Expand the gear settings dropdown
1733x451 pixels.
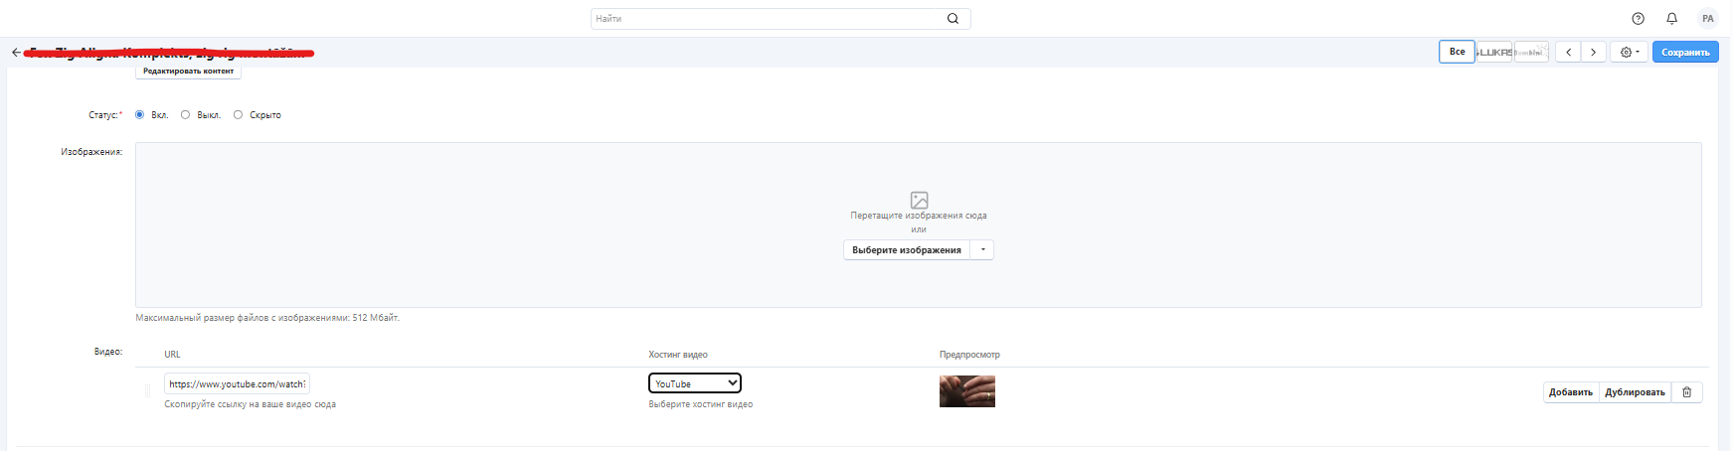(1630, 52)
